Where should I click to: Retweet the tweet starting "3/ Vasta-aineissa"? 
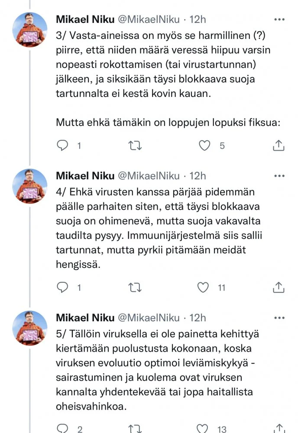(135, 146)
